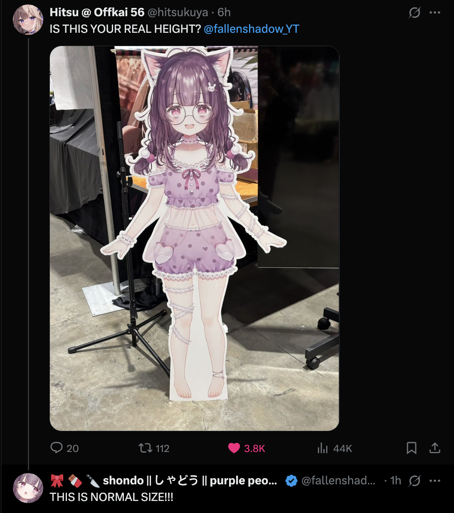The image size is (454, 513).
Task: Open Hitsu's profile avatar
Action: (x=28, y=20)
